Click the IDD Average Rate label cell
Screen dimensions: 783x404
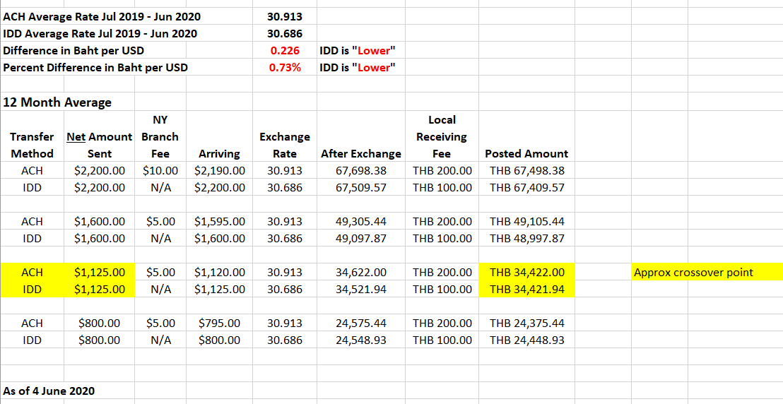[x=100, y=33]
